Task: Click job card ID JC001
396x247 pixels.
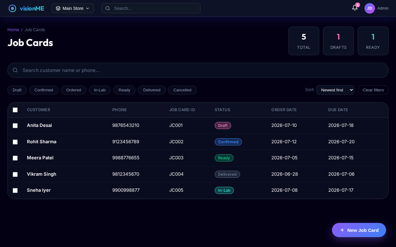Action: pos(176,125)
